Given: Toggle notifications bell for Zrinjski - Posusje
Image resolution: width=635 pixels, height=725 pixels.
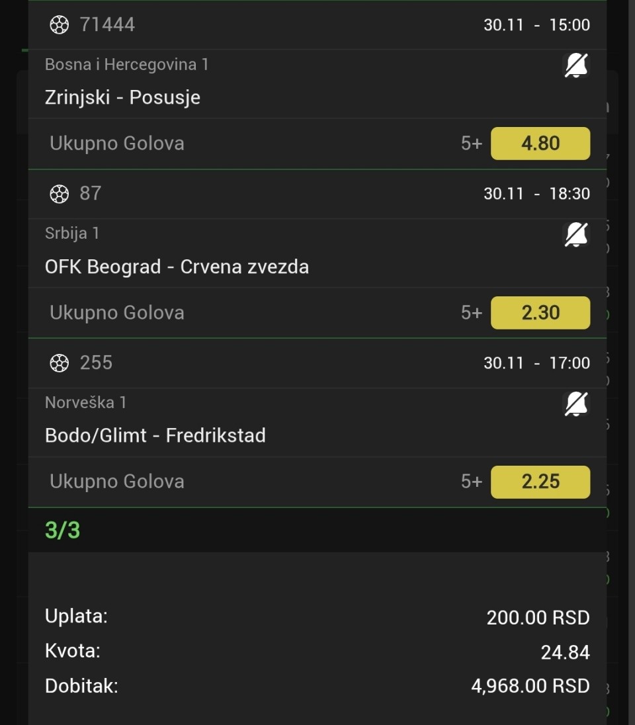Looking at the screenshot, I should 576,65.
